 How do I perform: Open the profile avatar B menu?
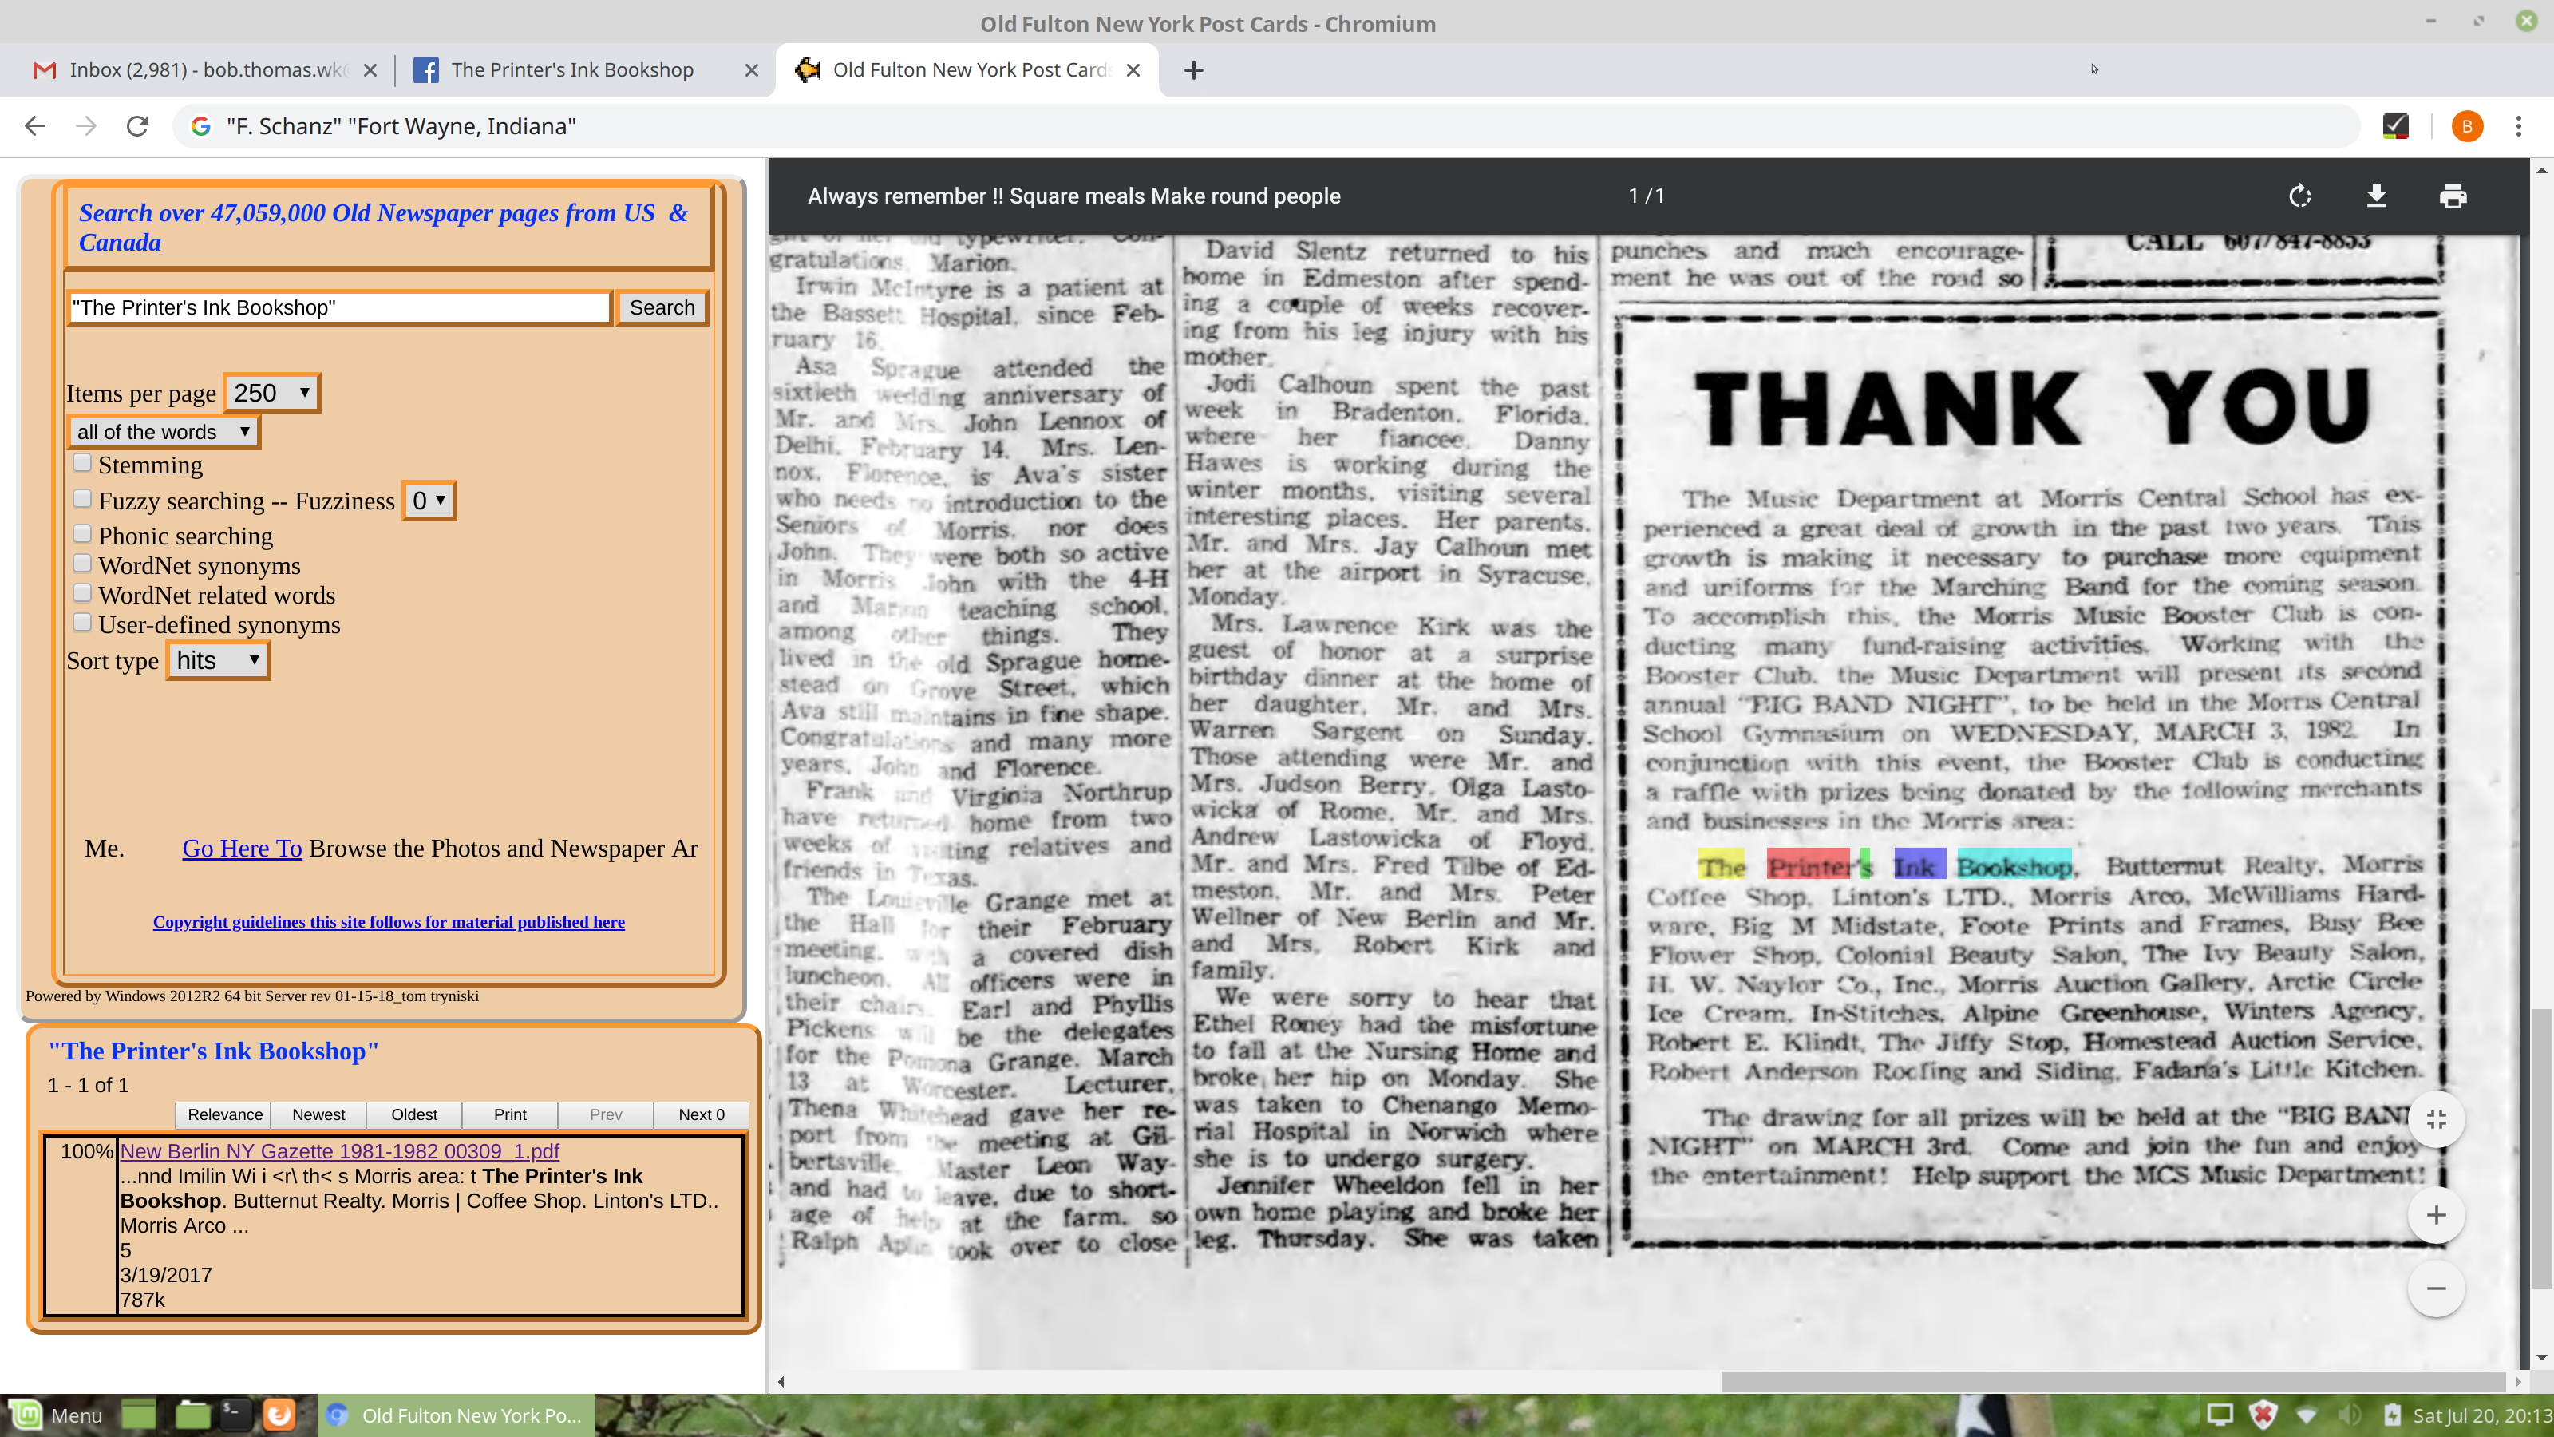tap(2467, 126)
